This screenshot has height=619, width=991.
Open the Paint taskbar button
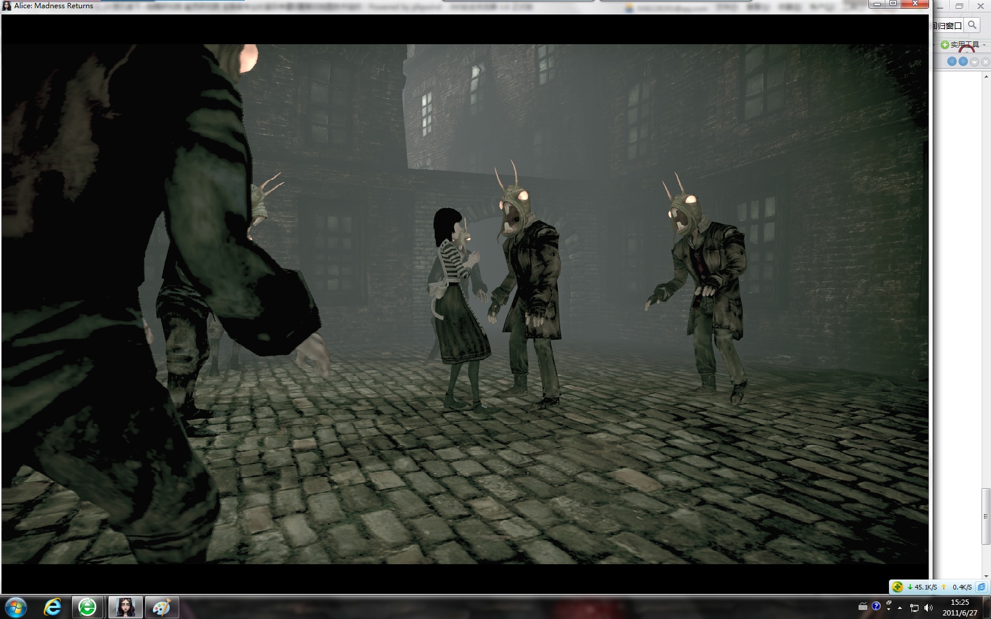point(162,607)
